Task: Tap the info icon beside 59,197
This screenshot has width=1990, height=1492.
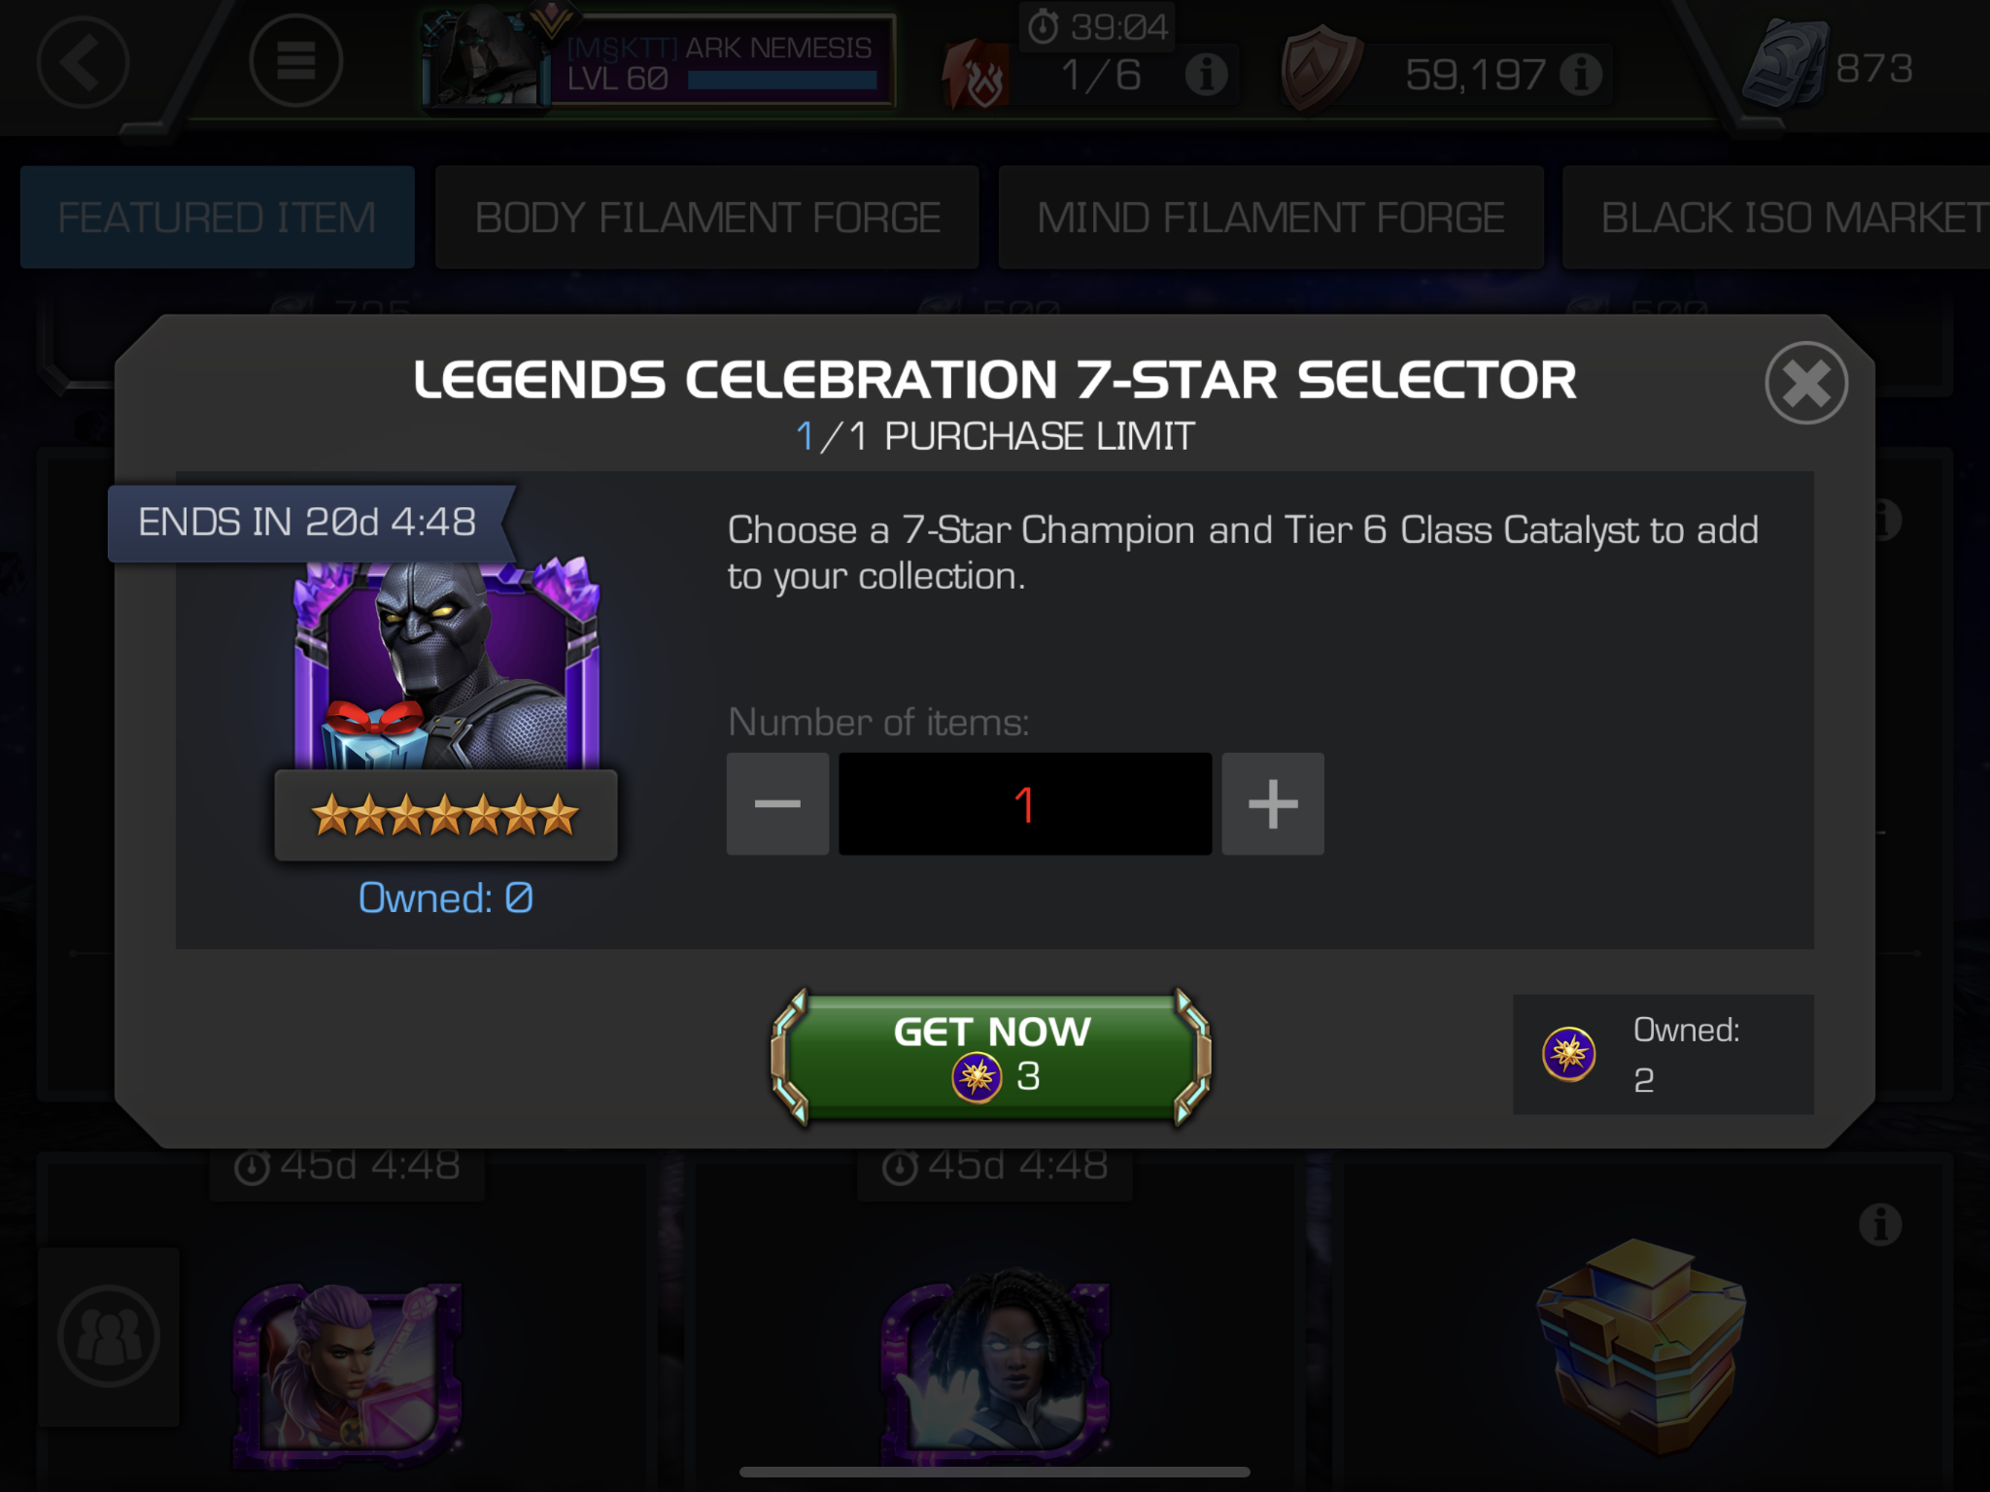Action: pos(1581,74)
